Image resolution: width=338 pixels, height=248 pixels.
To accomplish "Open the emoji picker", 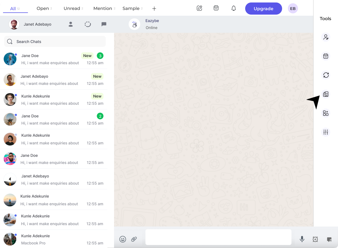I will (123, 239).
